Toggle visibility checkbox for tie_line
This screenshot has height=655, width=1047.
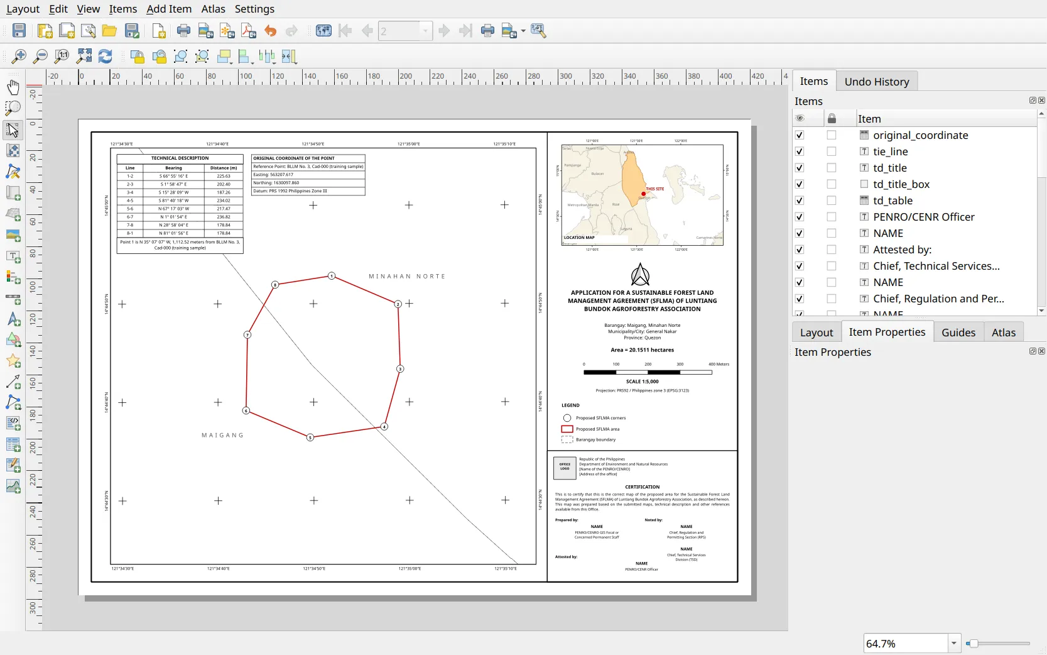[800, 151]
